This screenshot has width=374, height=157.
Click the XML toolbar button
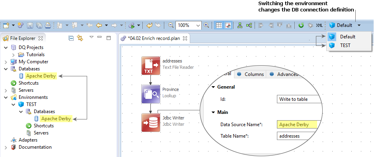click(x=319, y=25)
